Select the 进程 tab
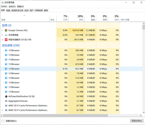 (3, 10)
